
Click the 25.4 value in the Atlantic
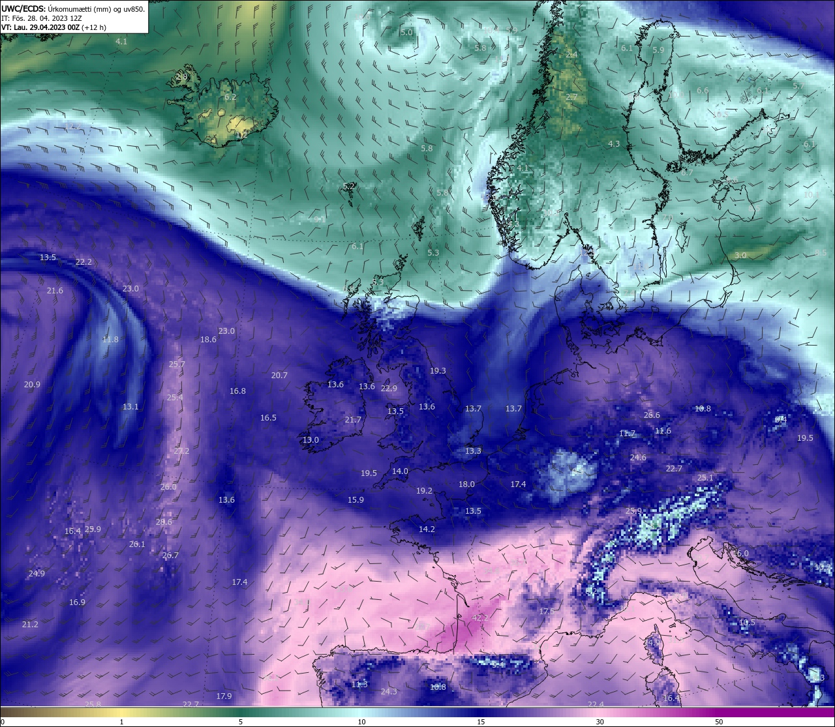tap(175, 397)
